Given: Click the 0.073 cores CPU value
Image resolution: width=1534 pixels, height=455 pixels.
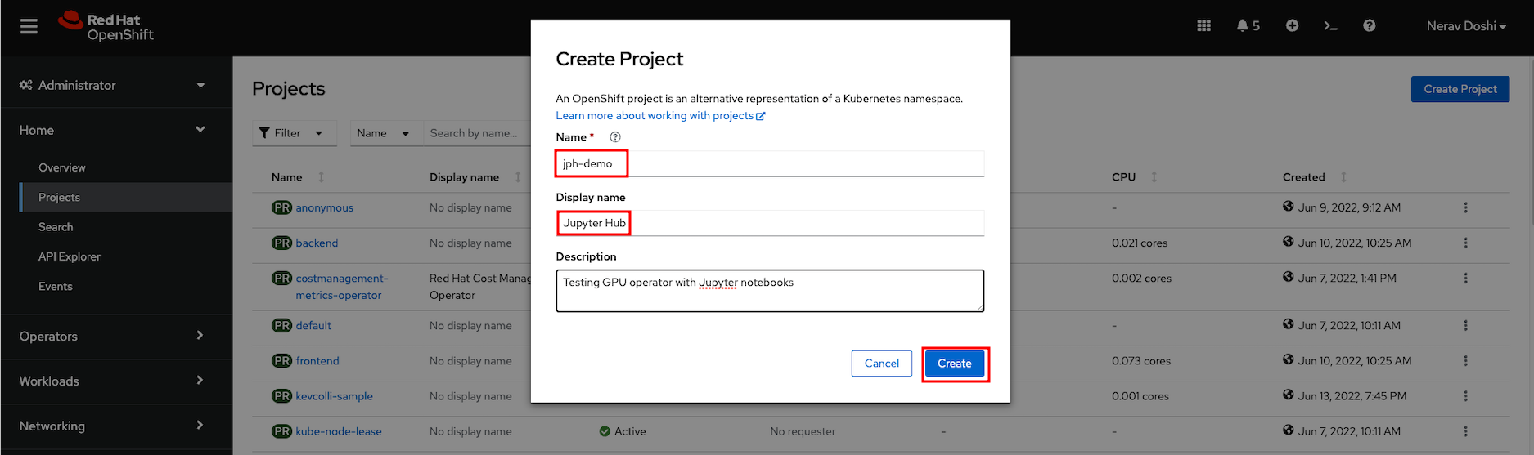Looking at the screenshot, I should point(1141,360).
